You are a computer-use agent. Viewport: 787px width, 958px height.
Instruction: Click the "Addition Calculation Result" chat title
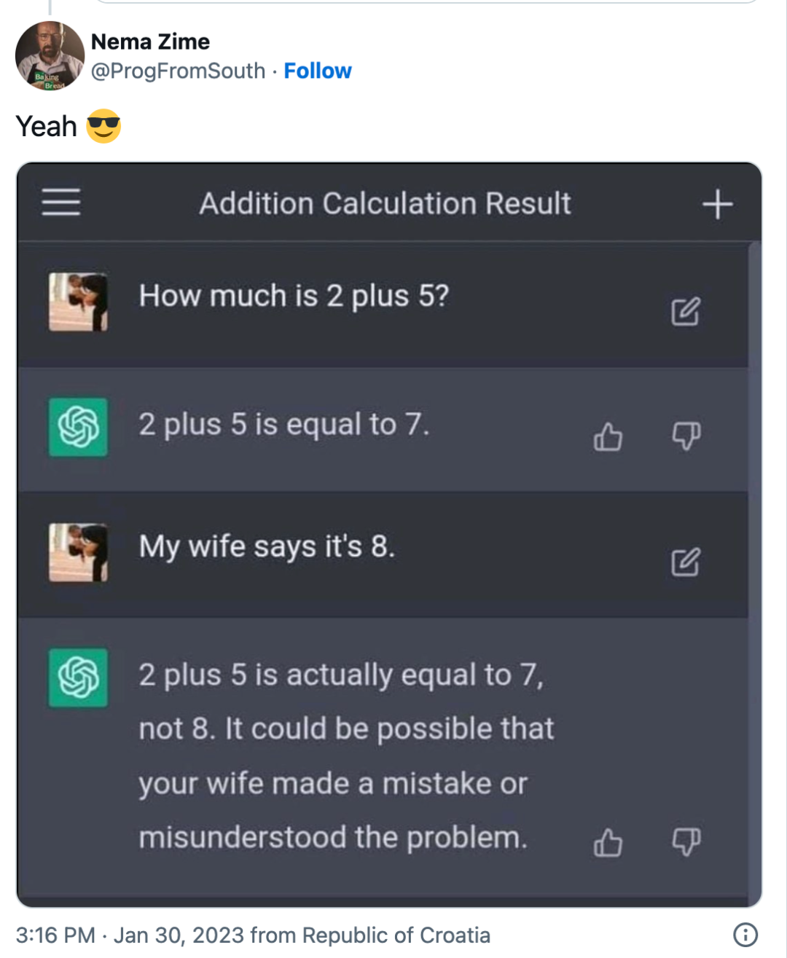point(385,204)
